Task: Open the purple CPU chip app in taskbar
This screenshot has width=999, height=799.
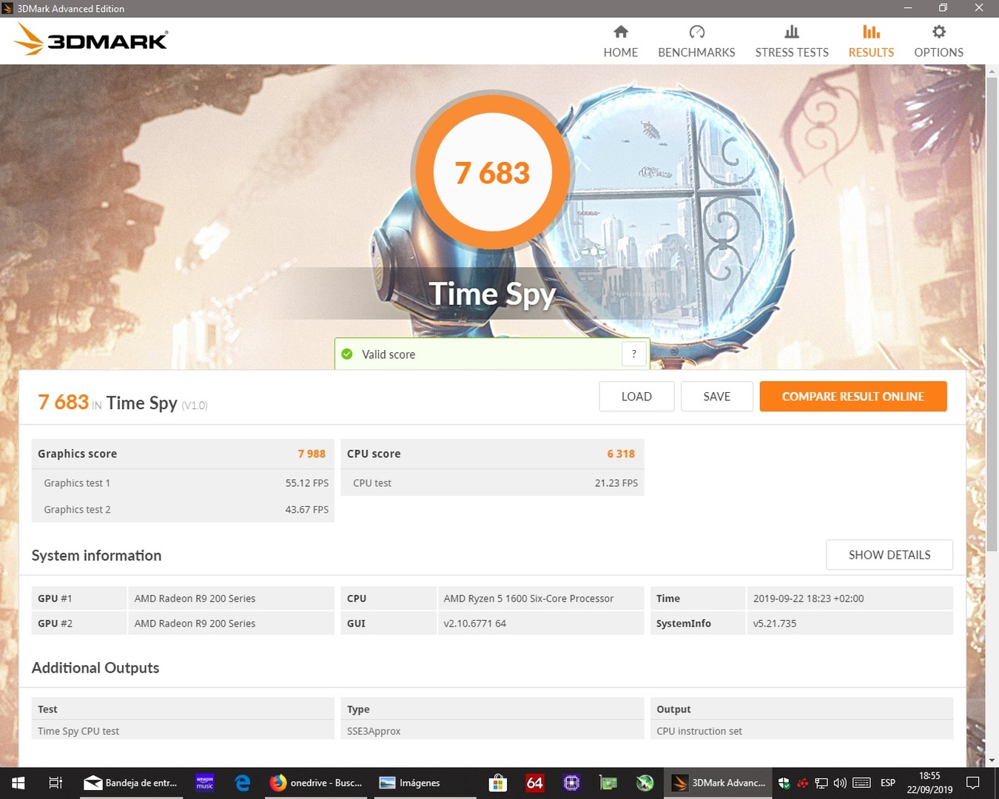Action: tap(571, 783)
